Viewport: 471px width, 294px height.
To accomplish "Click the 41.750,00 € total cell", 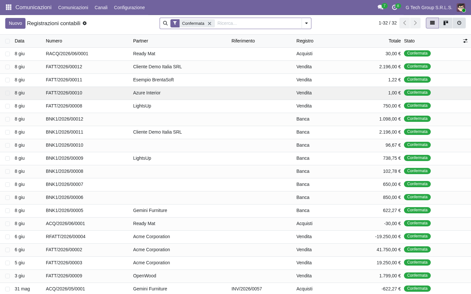I will pos(389,250).
